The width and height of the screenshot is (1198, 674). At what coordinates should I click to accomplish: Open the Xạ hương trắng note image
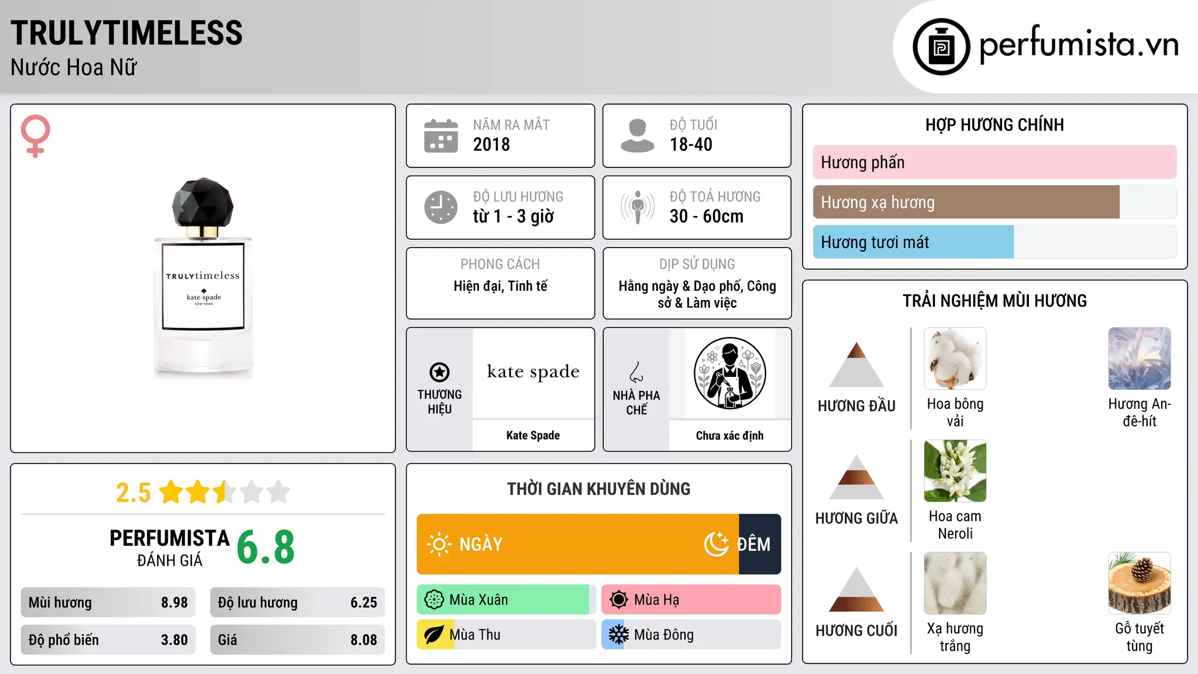[955, 583]
